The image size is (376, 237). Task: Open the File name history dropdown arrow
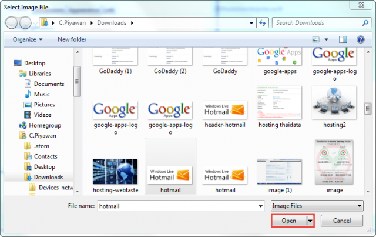[261, 206]
